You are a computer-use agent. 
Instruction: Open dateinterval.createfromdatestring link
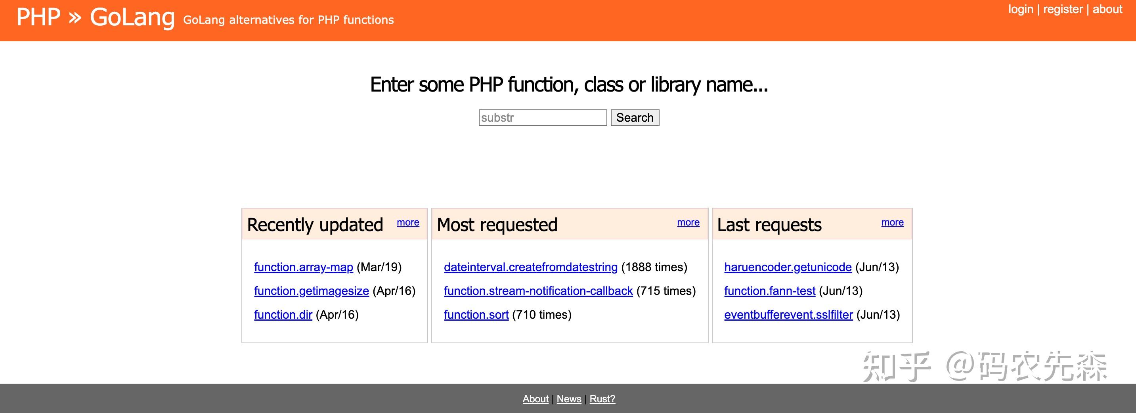(x=530, y=267)
